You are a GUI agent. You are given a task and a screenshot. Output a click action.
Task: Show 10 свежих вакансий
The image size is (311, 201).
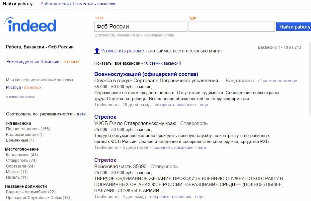click(162, 63)
